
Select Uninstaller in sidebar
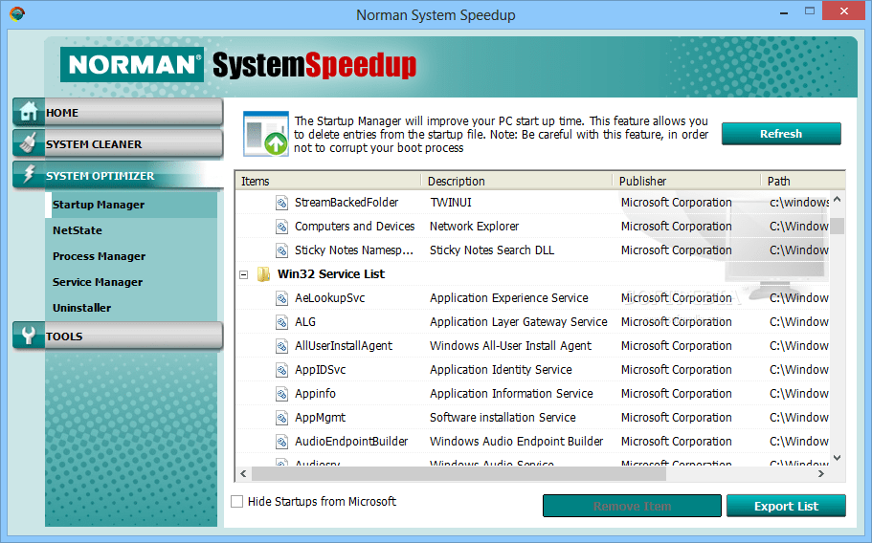tap(81, 307)
